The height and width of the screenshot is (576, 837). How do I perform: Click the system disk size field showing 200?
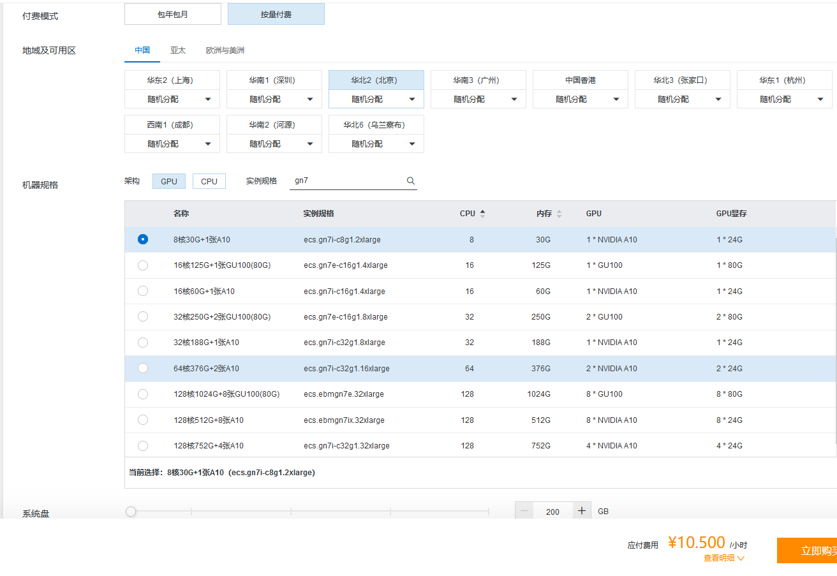tap(552, 511)
